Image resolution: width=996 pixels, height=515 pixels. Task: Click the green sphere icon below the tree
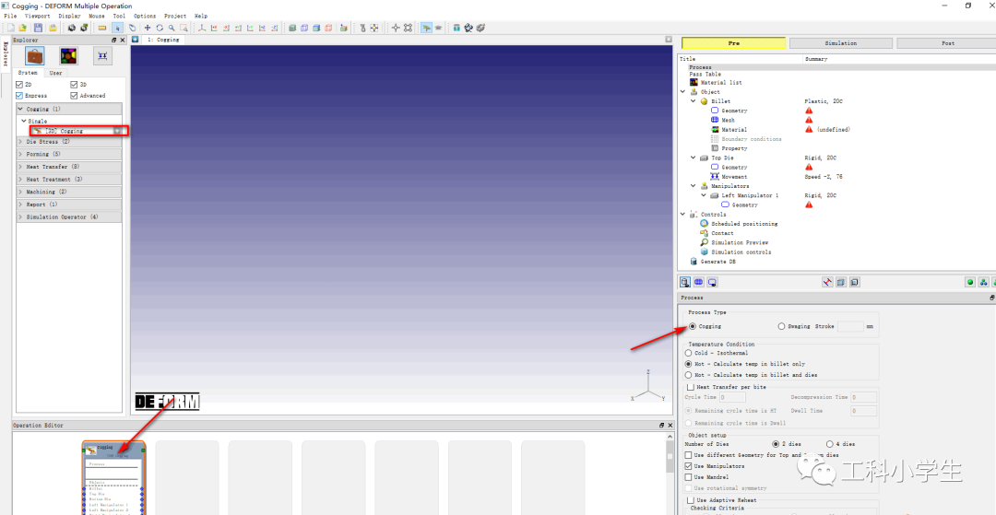tap(970, 282)
